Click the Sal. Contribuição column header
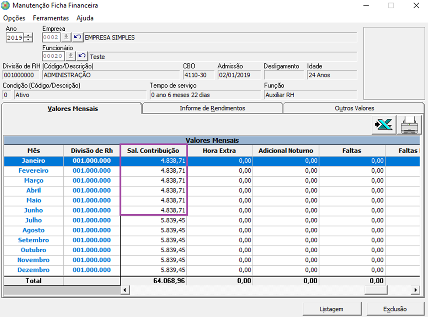The width and height of the screenshot is (428, 317). click(x=153, y=150)
